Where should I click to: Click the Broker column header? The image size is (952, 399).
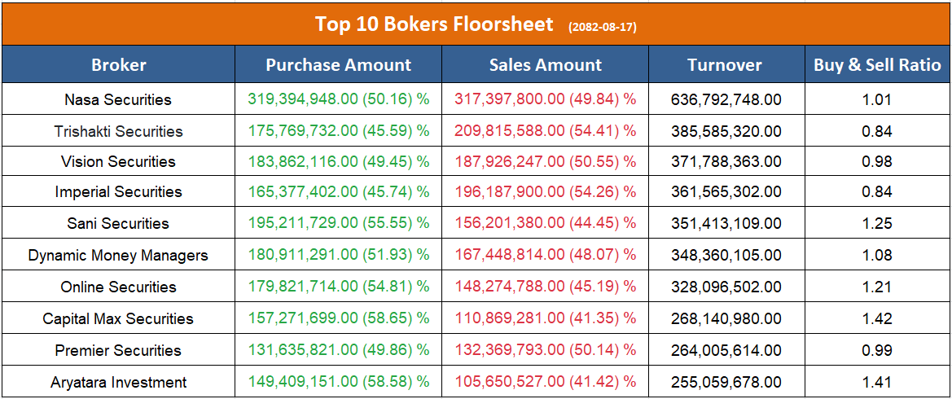tap(119, 65)
